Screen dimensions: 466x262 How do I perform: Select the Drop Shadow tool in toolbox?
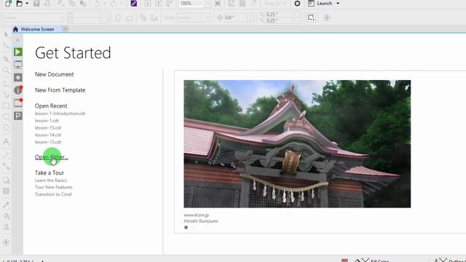coord(6,180)
